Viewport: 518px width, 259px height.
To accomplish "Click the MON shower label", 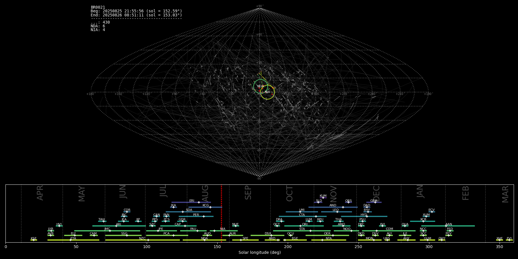I will click(x=370, y=239).
